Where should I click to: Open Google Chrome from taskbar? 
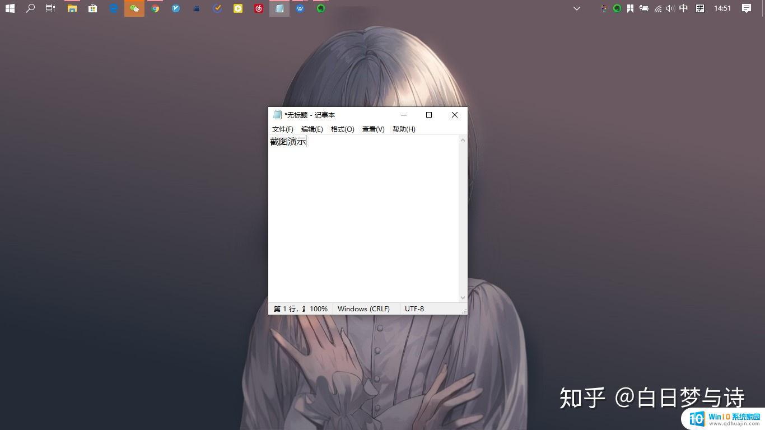point(155,8)
